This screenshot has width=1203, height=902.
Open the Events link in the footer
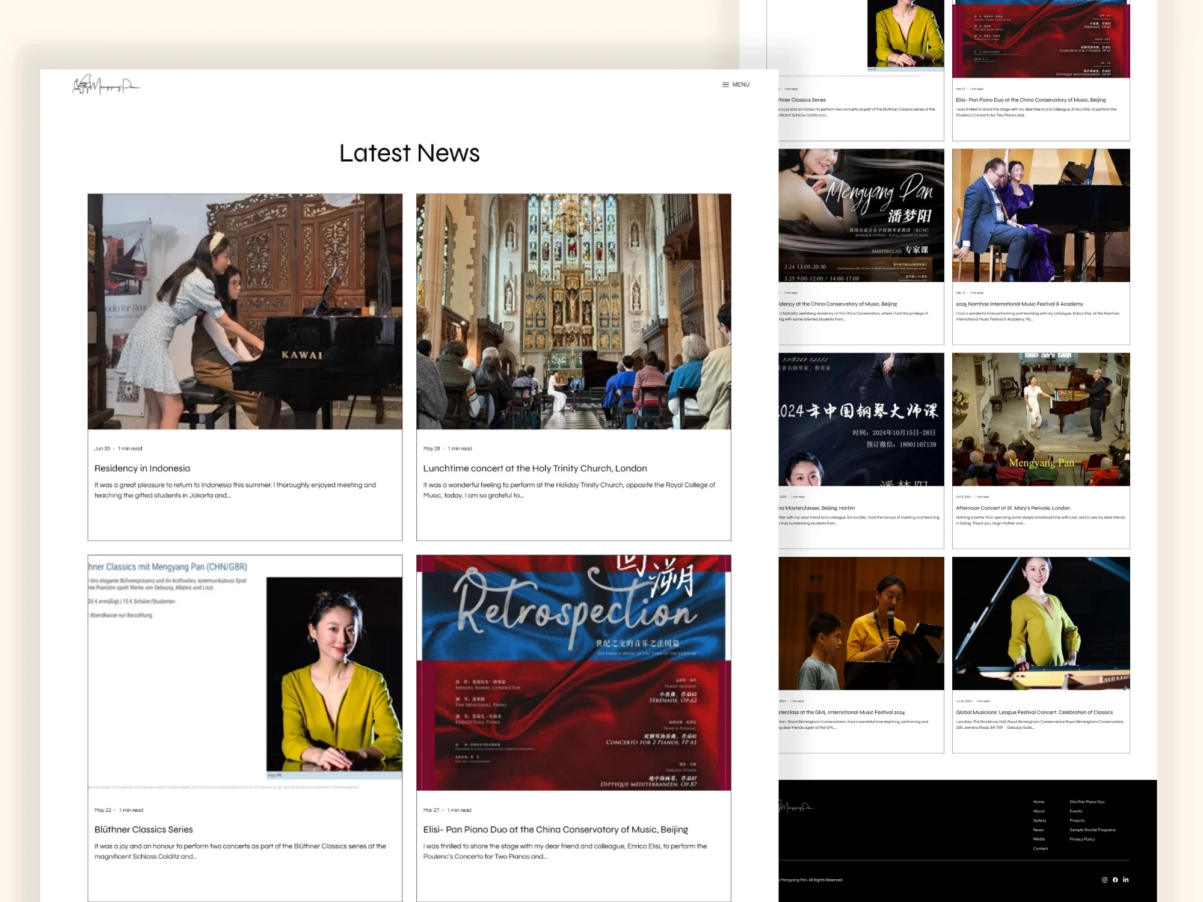1075,811
